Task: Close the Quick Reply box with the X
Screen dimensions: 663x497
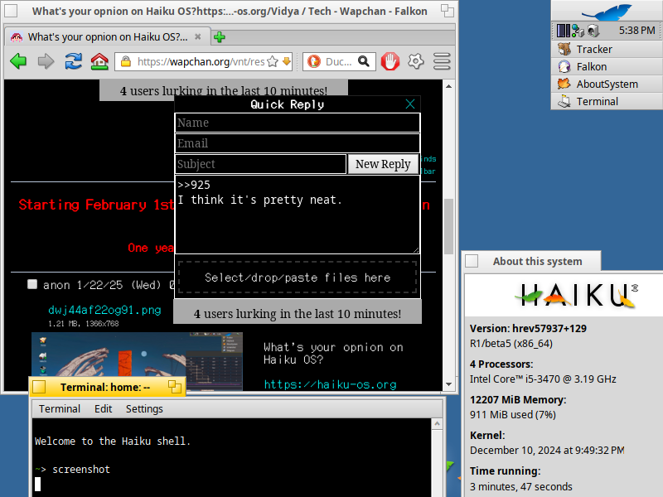Action: coord(410,104)
